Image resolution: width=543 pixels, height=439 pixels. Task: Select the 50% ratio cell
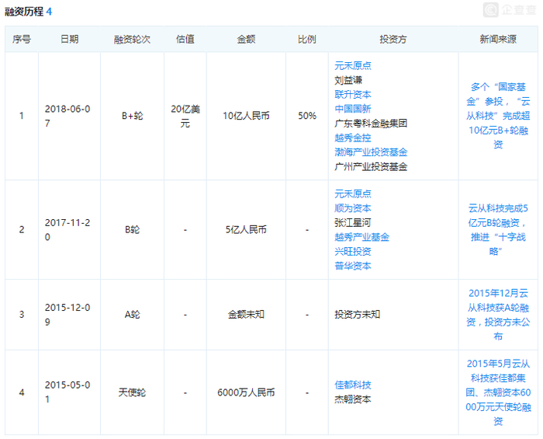(x=307, y=116)
